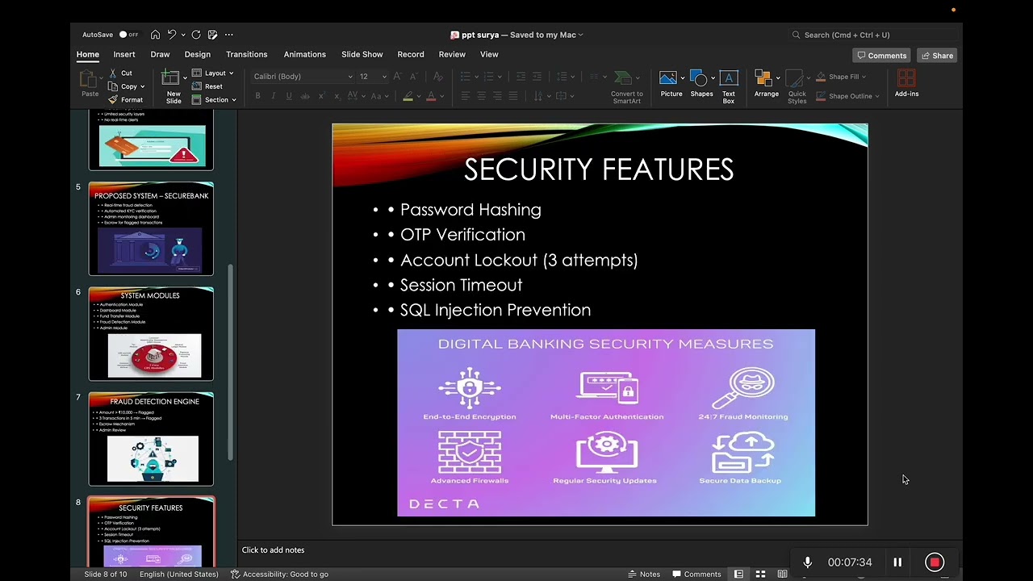Open the document title dropdown chevron

(580, 35)
